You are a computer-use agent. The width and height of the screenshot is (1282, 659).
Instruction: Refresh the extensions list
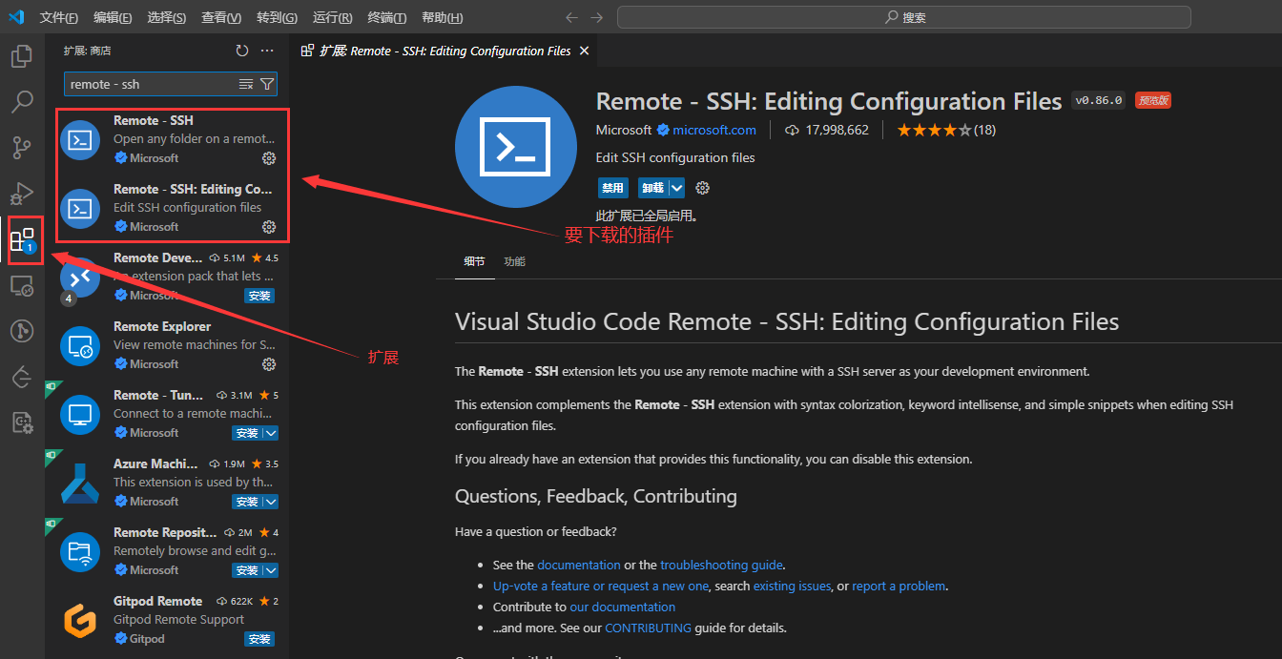241,51
